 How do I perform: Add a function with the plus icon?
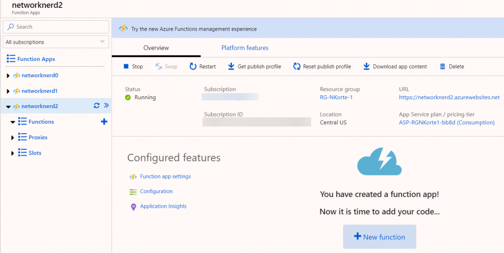[x=104, y=121]
